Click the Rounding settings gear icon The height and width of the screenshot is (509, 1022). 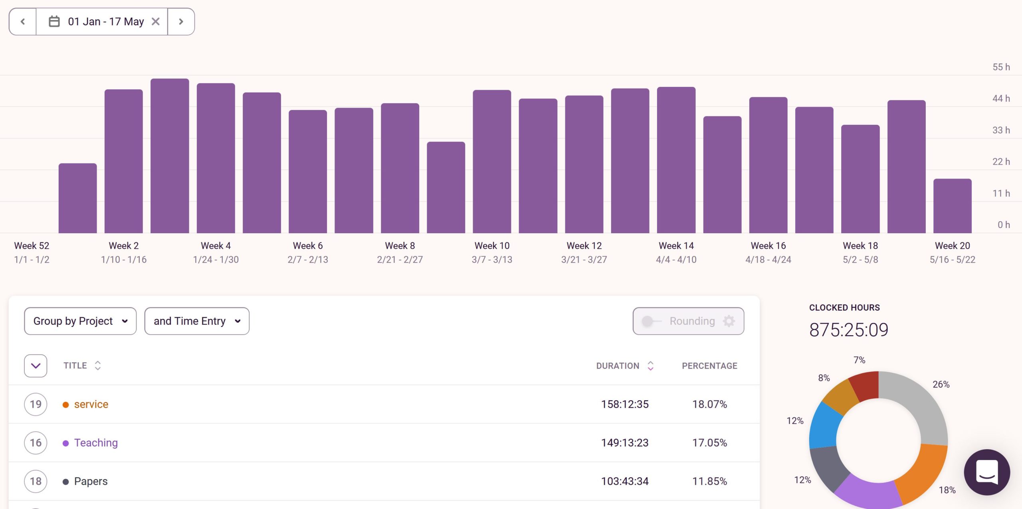point(731,320)
